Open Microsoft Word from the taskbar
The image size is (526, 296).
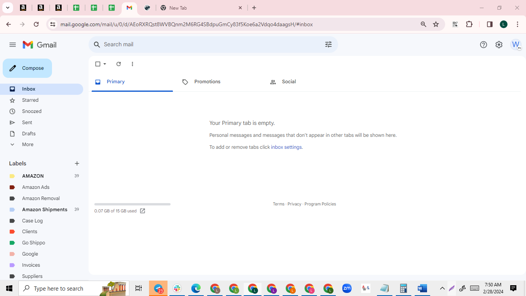point(422,288)
